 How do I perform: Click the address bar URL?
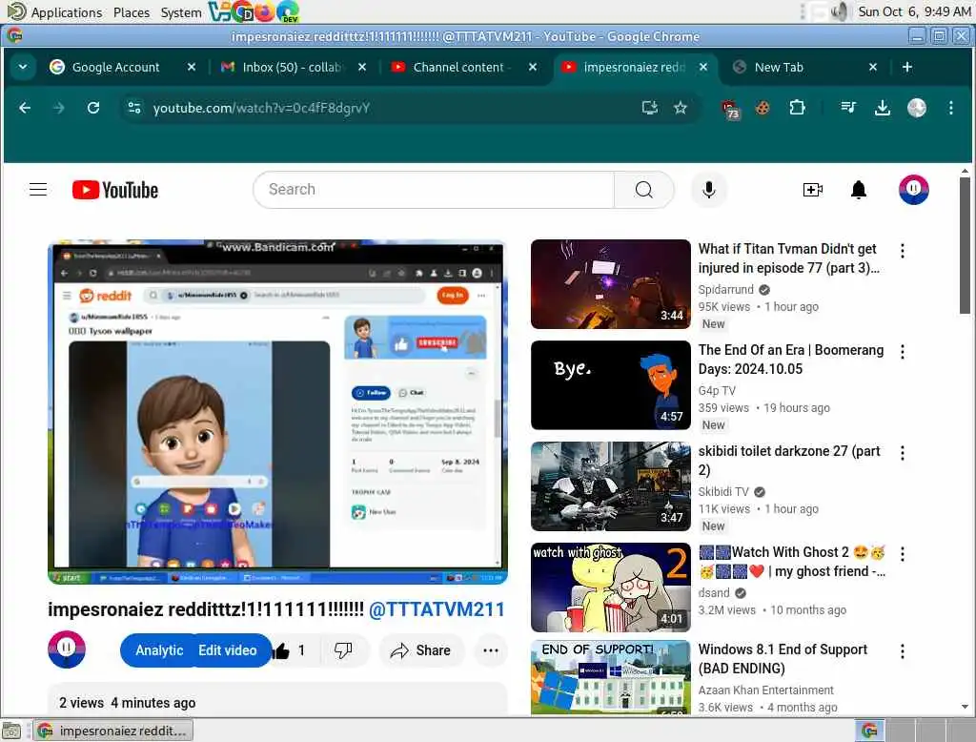(x=261, y=108)
